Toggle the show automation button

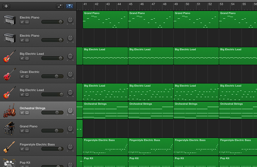click(60, 6)
